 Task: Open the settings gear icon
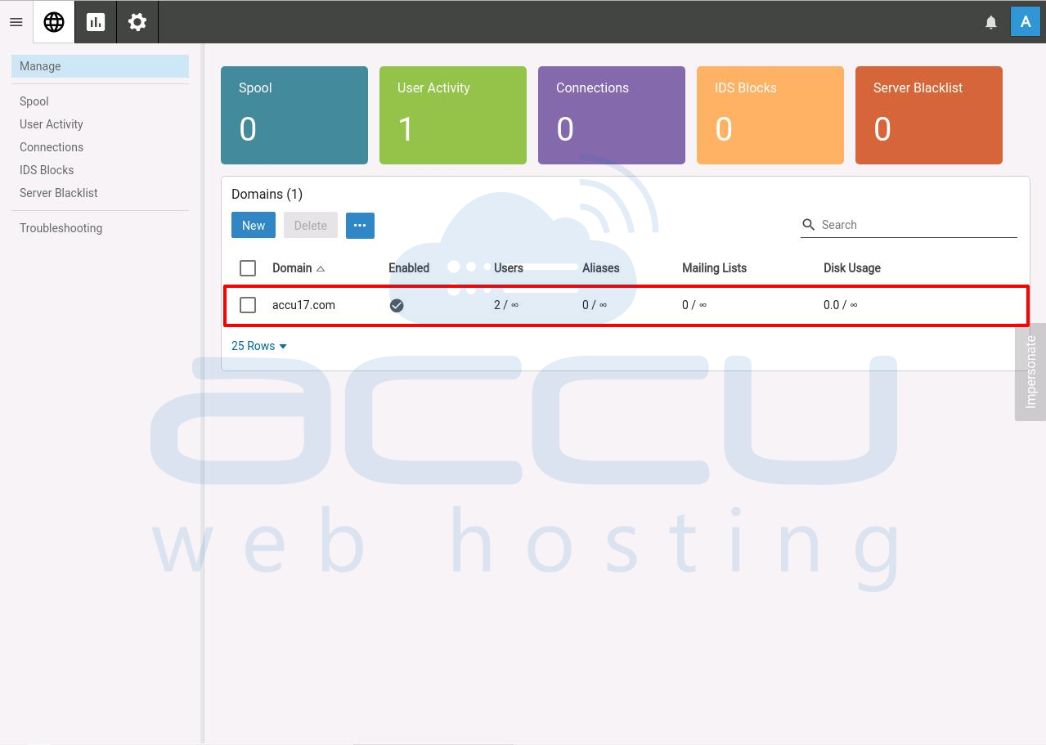137,22
